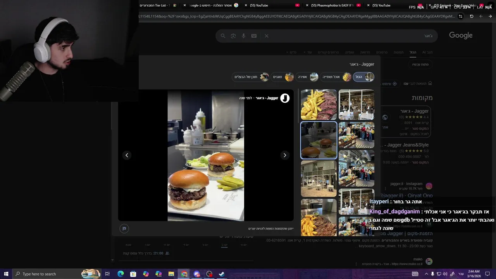Click the Jagger round profile logo
Screen dimensions: 496x279
click(x=285, y=98)
